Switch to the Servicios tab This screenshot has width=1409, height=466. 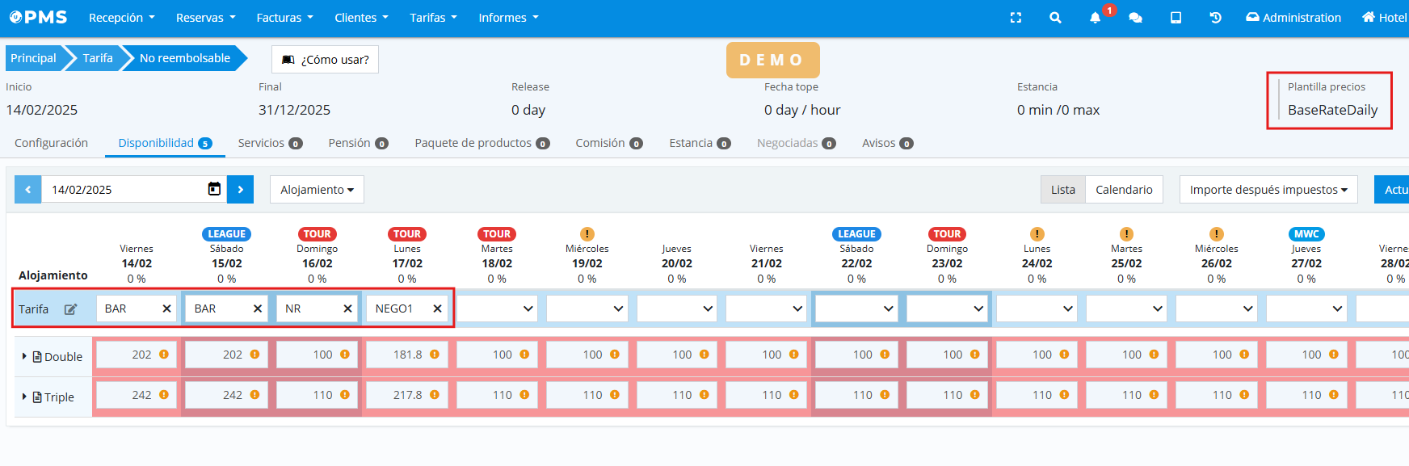click(x=269, y=143)
